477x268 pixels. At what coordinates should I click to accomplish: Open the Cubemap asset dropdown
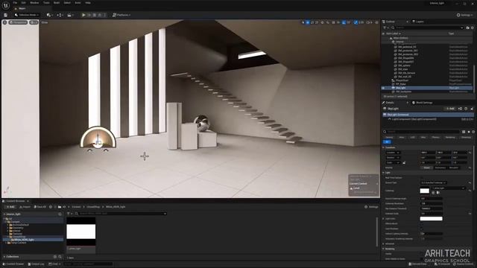click(449, 188)
